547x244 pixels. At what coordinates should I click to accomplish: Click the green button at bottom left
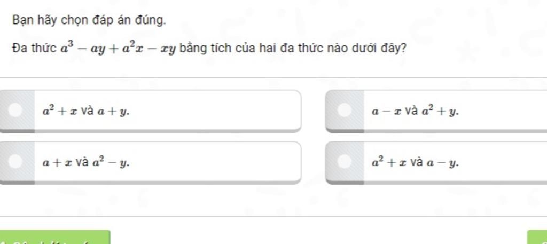[x=55, y=237]
